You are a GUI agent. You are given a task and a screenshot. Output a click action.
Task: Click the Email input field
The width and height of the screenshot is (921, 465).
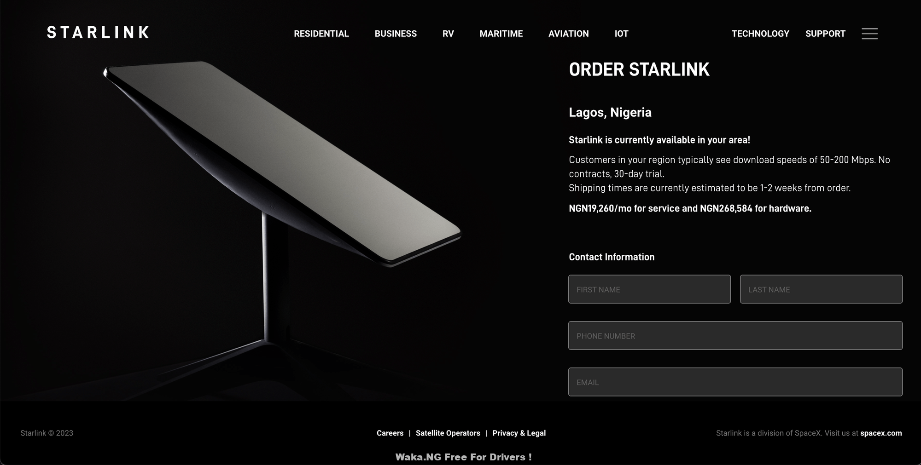pyautogui.click(x=735, y=382)
